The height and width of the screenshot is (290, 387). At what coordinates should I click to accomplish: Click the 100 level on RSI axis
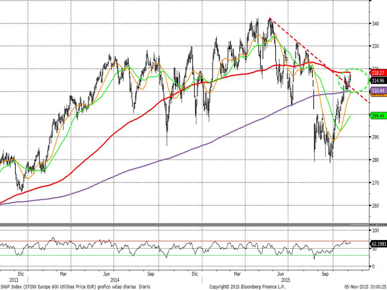tap(375, 230)
